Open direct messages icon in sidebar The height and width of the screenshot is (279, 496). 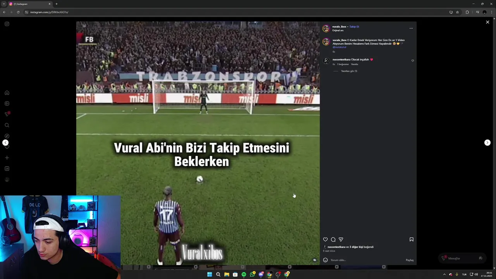(x=7, y=114)
